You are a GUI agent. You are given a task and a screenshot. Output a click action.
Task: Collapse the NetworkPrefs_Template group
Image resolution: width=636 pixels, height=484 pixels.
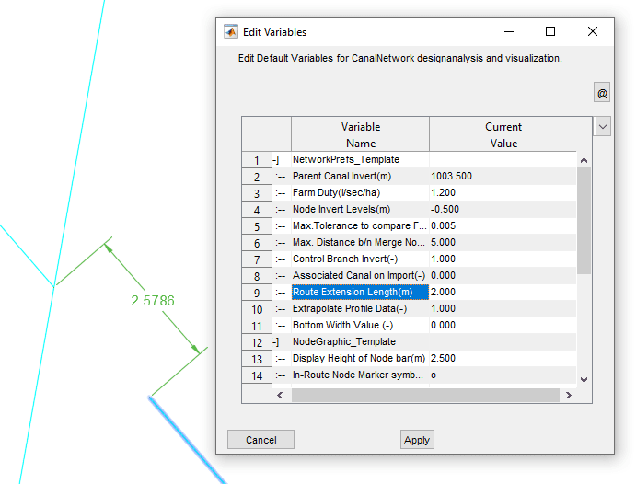coord(276,160)
